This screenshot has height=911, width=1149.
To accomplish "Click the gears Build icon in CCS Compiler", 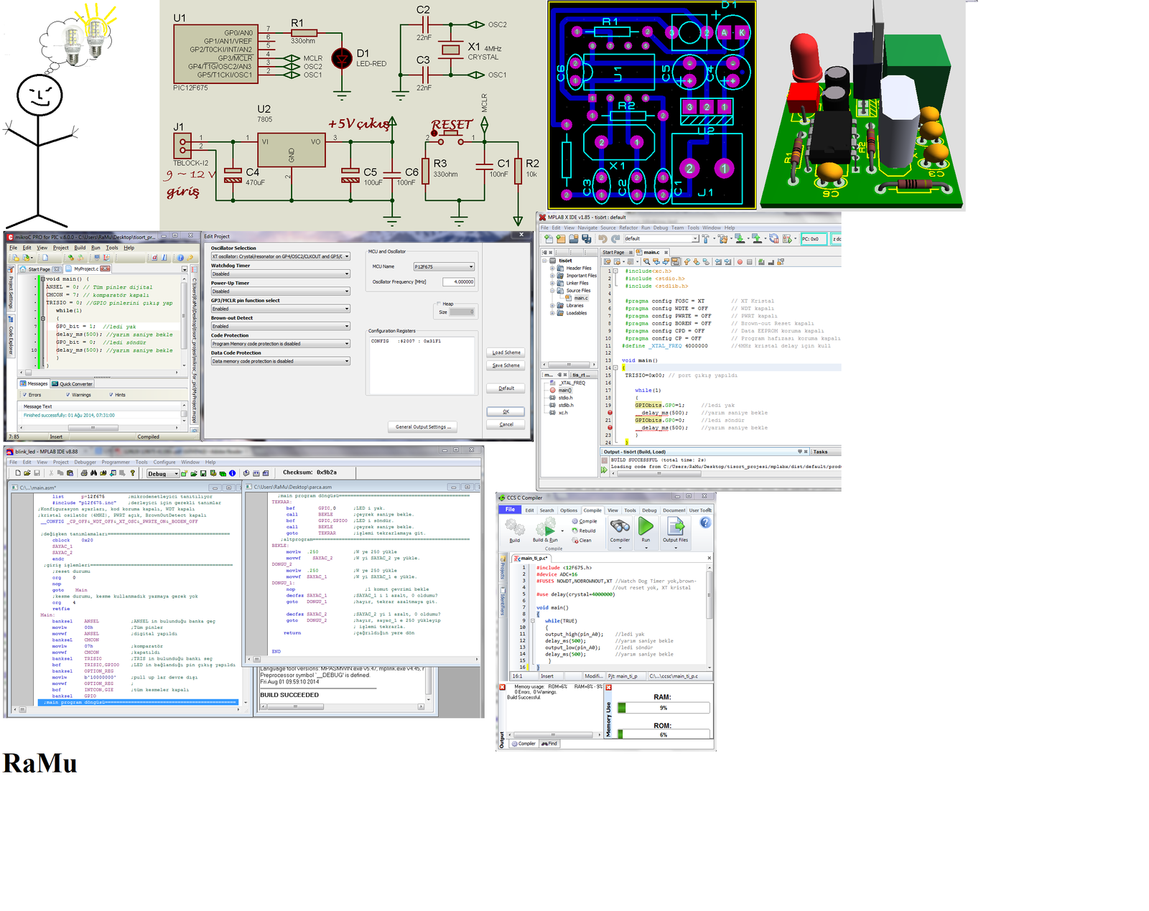I will pyautogui.click(x=515, y=528).
